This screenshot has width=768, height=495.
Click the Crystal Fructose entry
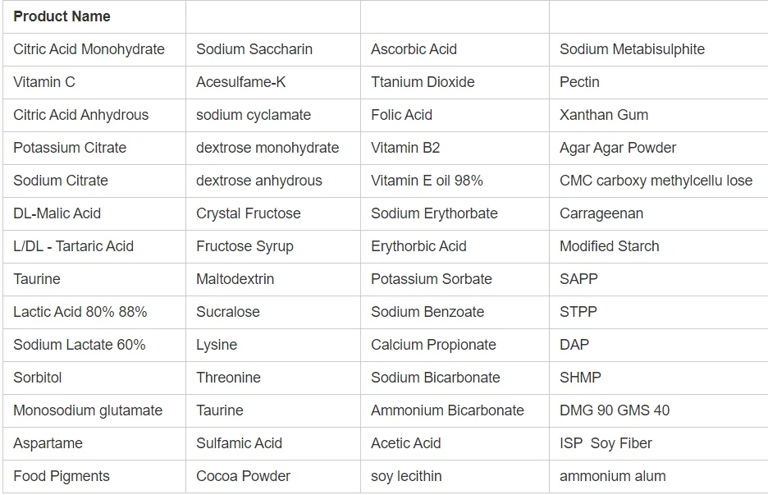(249, 213)
